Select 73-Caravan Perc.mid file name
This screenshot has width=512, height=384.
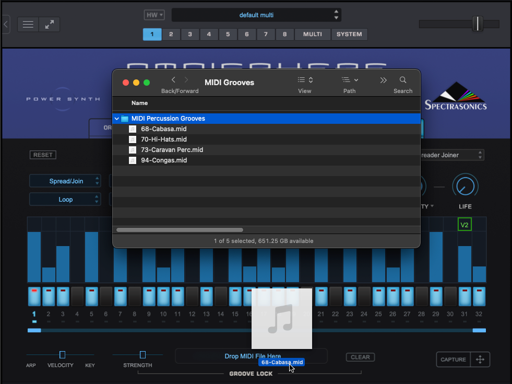coord(172,150)
